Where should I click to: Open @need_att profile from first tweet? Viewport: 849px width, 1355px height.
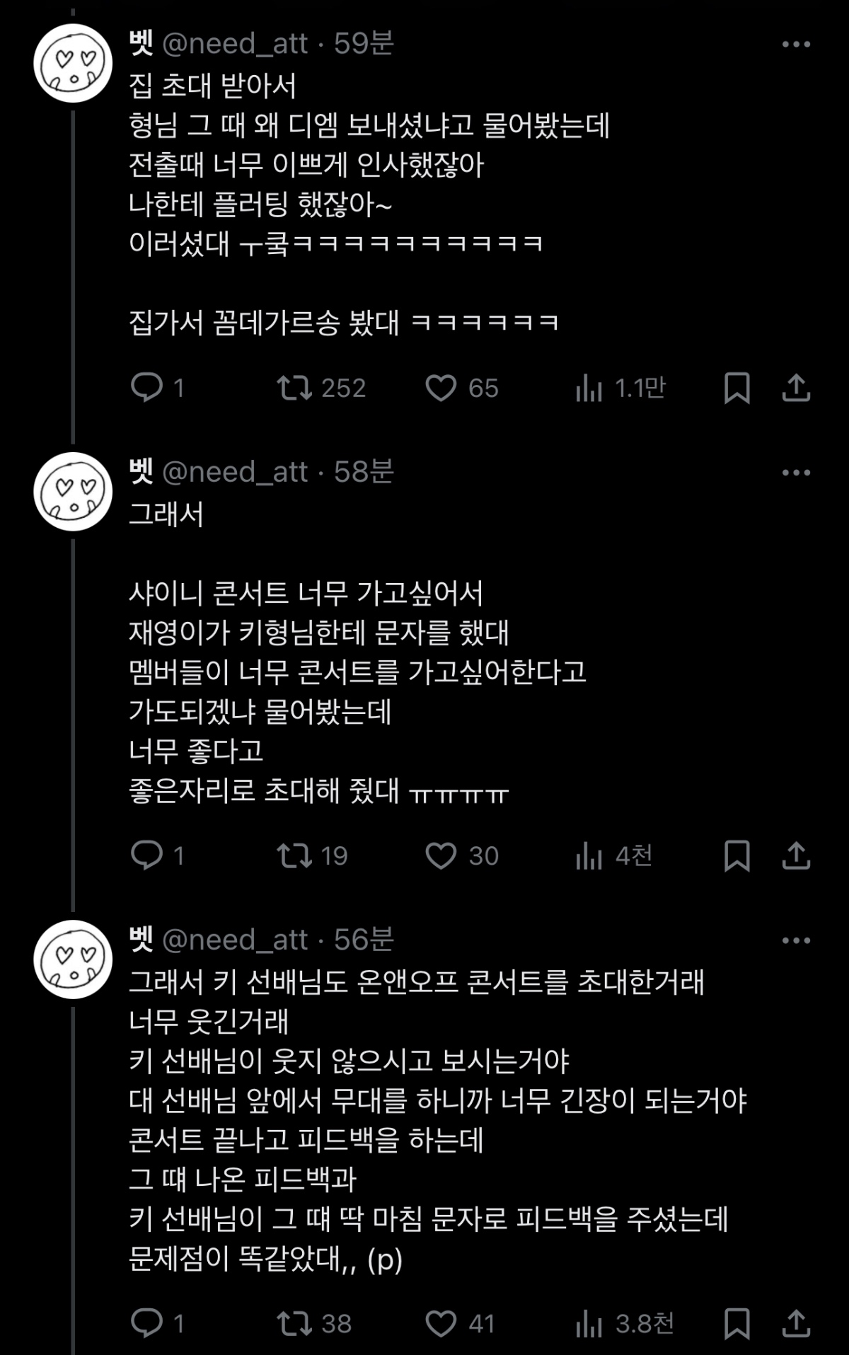[235, 44]
